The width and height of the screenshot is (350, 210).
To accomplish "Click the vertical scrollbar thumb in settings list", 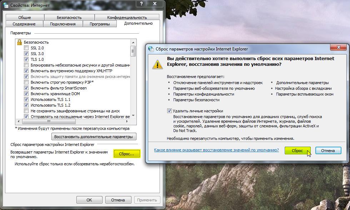I will [x=133, y=51].
